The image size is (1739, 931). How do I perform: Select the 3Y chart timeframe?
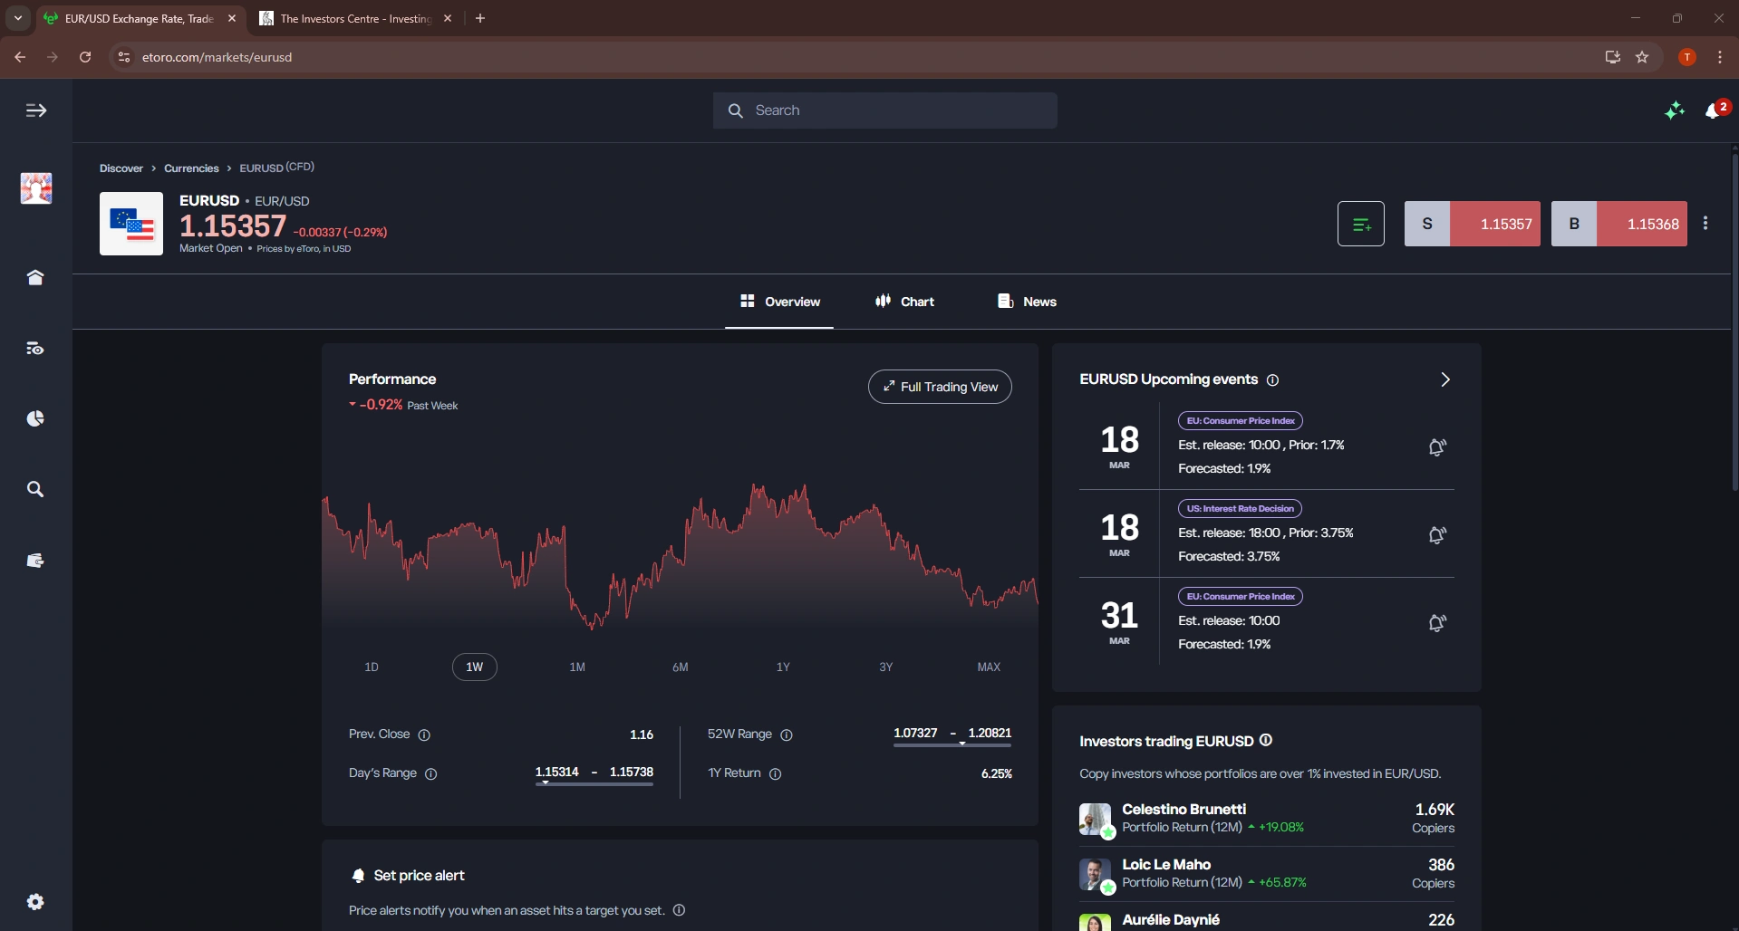click(x=886, y=667)
